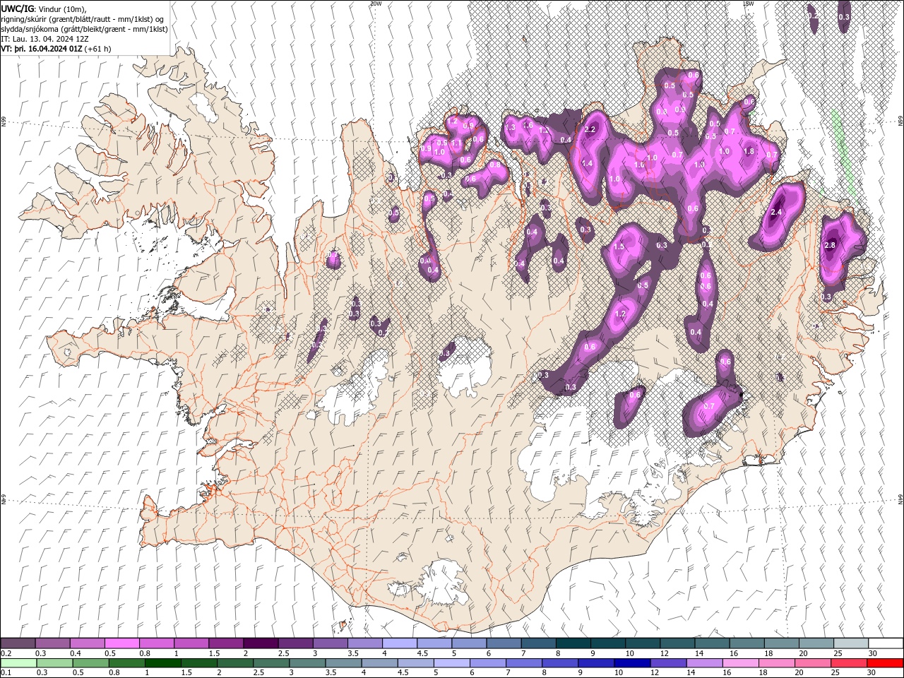
Task: Pick the rain legend swatch between 25 and 30
Action: point(848,663)
